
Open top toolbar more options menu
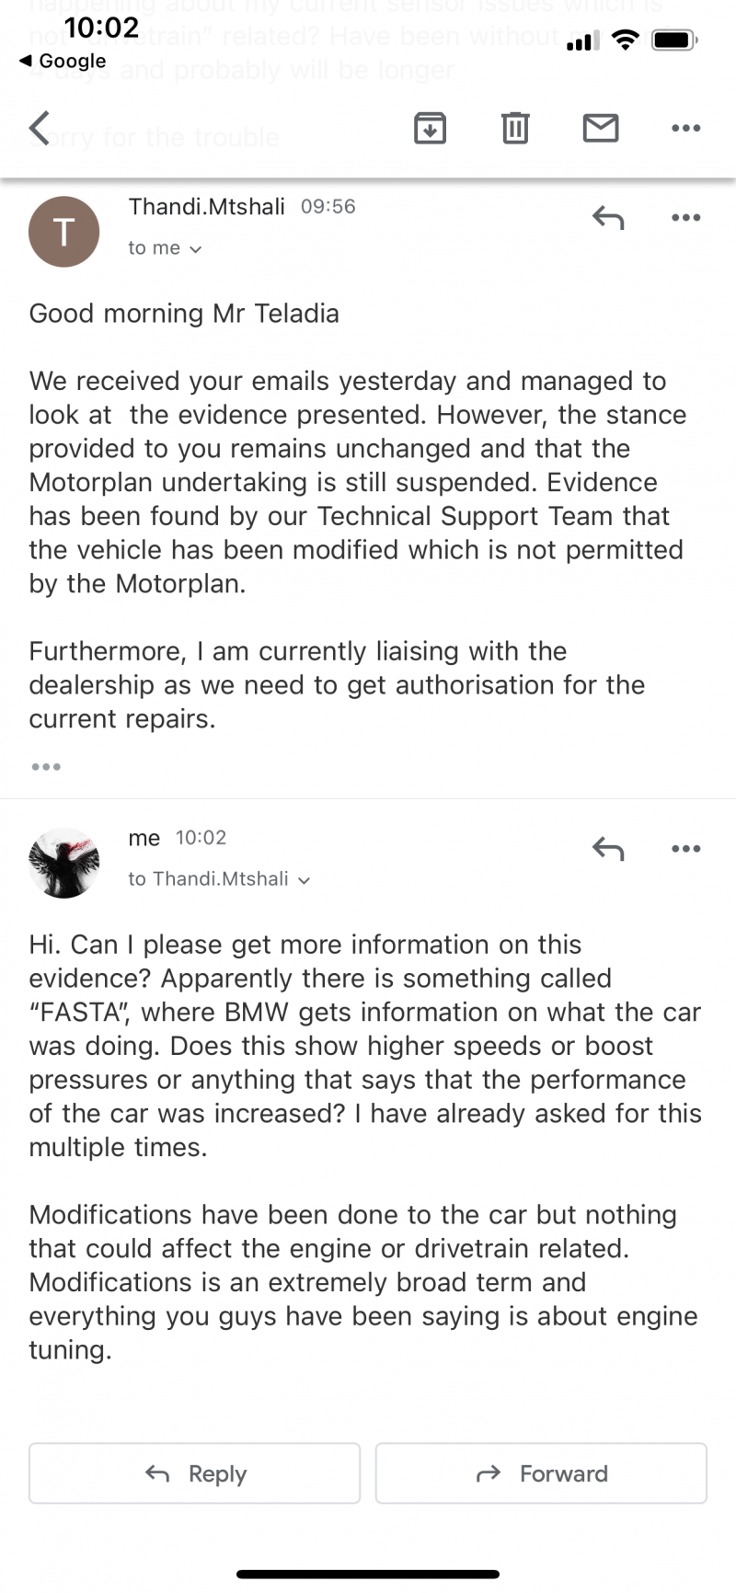pyautogui.click(x=686, y=128)
